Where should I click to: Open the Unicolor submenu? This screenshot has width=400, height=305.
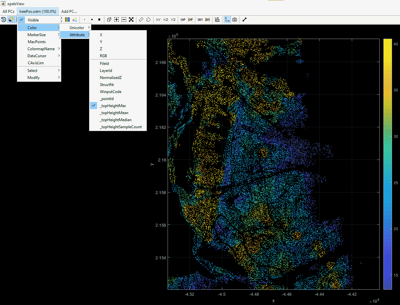[x=77, y=28]
